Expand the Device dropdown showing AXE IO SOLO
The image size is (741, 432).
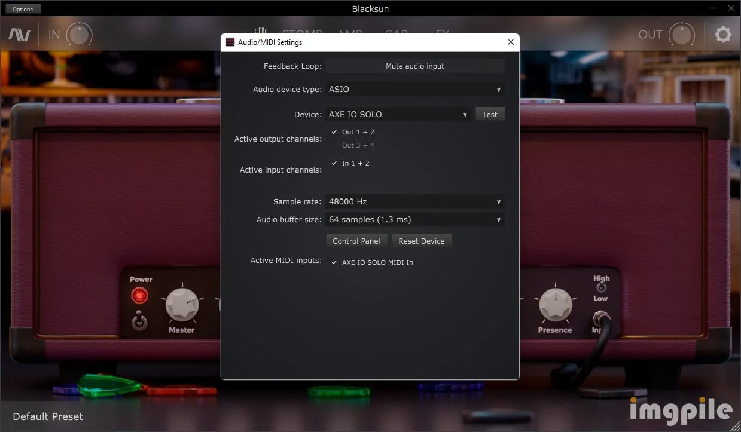pos(398,114)
